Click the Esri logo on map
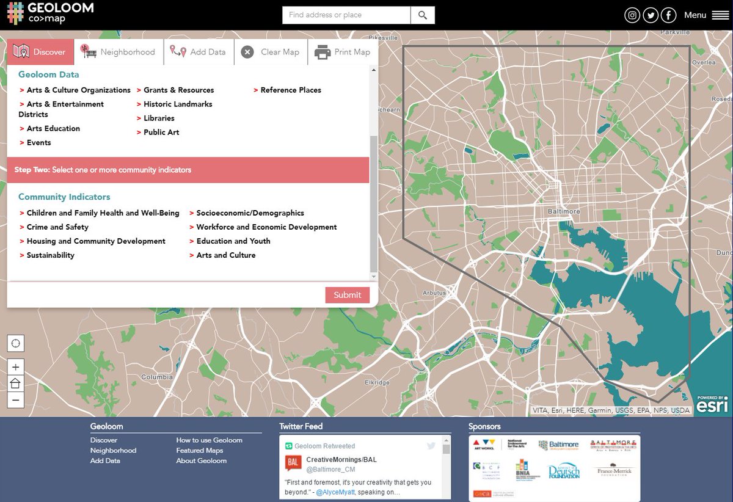This screenshot has width=733, height=502. [x=712, y=404]
